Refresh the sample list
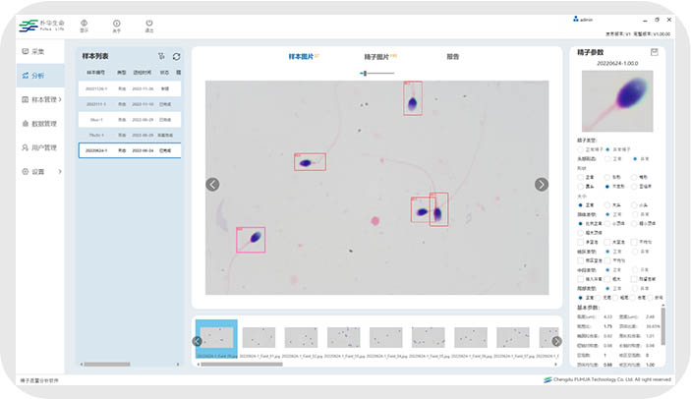This screenshot has height=399, width=691. tap(177, 56)
